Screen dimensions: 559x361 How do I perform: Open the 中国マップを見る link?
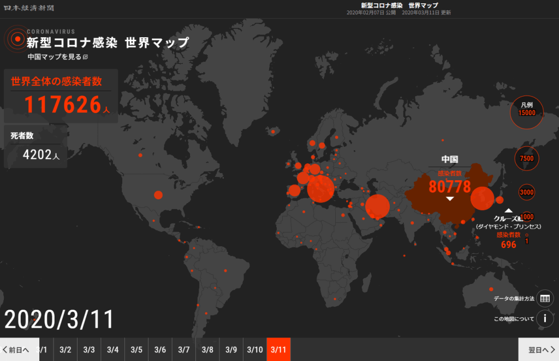[55, 57]
